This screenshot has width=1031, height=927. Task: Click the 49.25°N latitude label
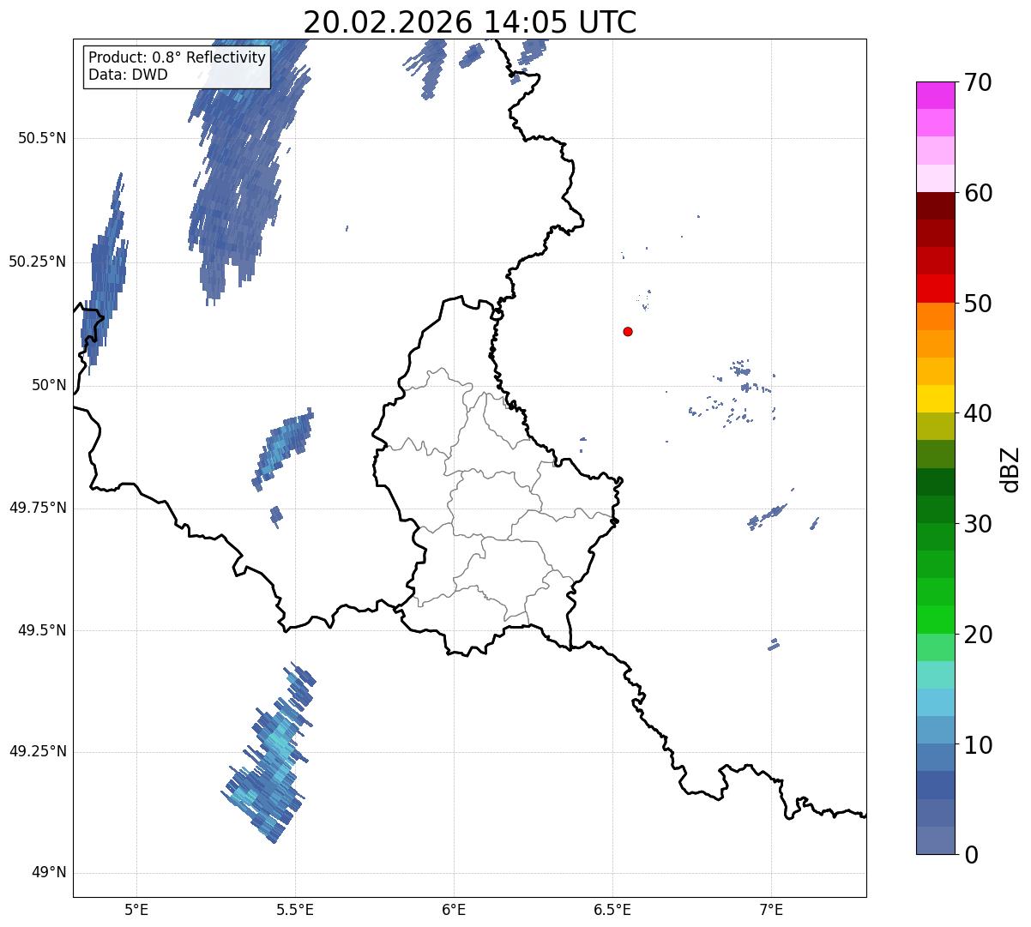[x=37, y=751]
